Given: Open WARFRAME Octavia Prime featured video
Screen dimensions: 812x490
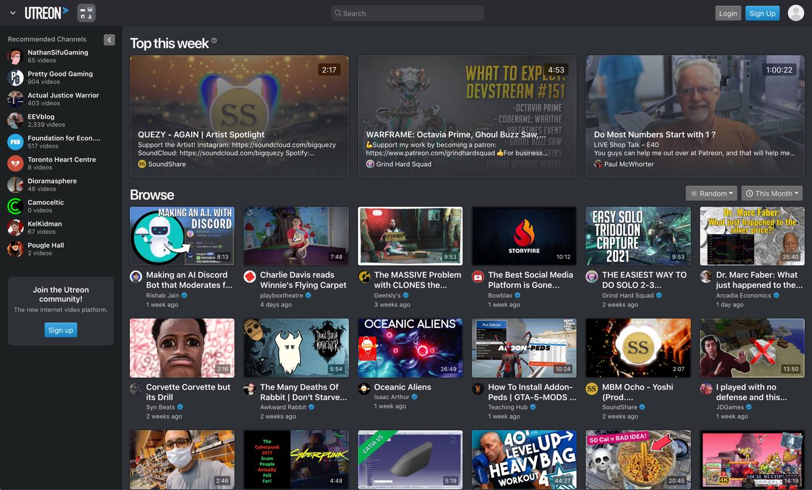Looking at the screenshot, I should click(x=467, y=116).
